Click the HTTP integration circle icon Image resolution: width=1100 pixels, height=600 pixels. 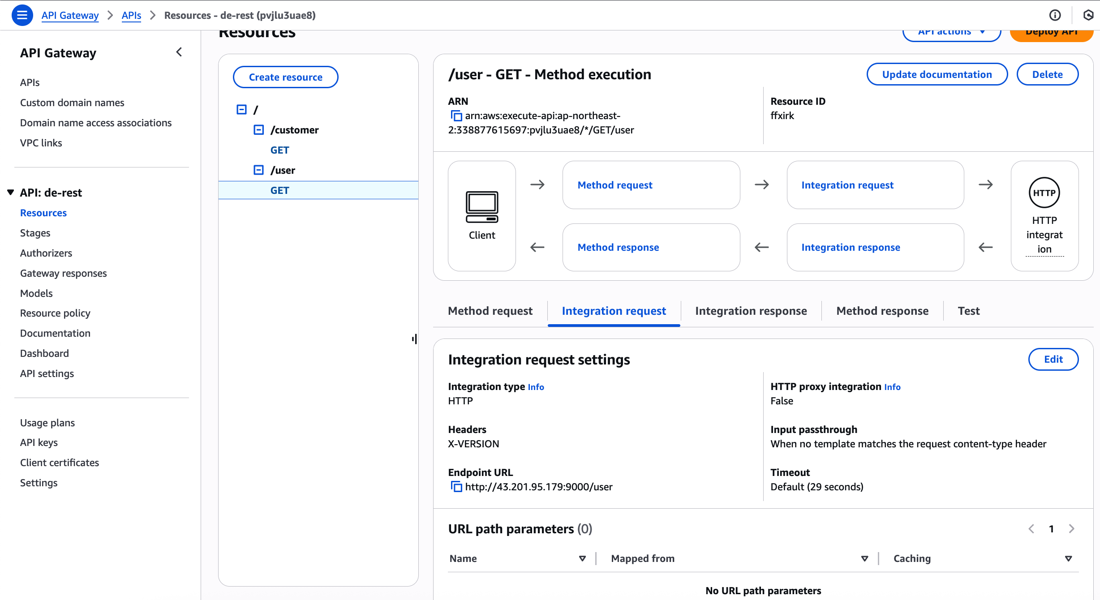(x=1044, y=193)
